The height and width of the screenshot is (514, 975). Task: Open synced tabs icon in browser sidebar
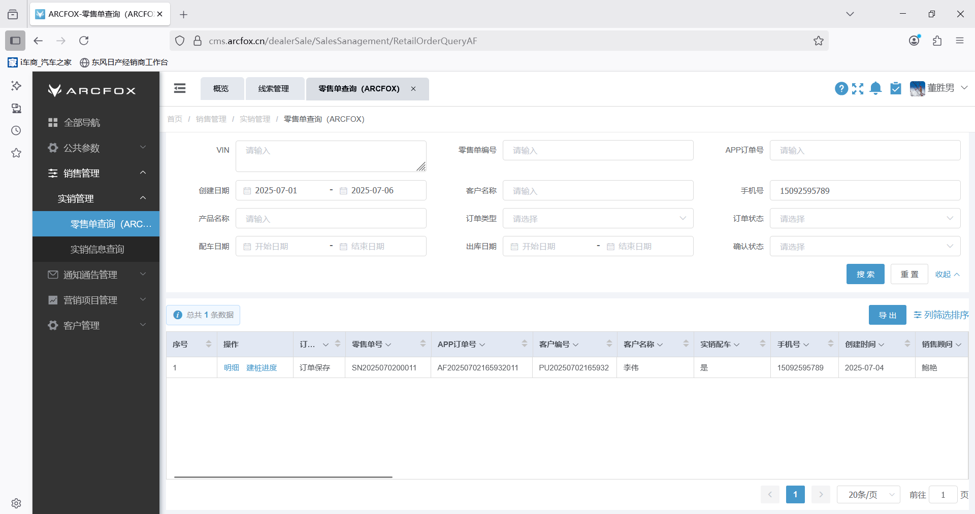click(16, 108)
